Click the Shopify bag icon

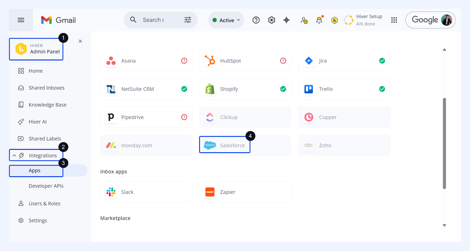tap(210, 89)
